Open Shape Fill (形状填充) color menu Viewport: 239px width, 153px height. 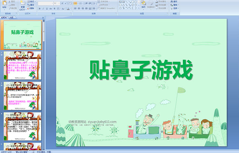coord(161,1)
